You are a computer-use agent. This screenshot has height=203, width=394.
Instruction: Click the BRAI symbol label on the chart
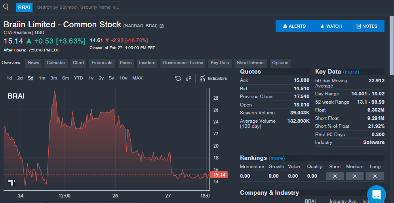[x=16, y=96]
